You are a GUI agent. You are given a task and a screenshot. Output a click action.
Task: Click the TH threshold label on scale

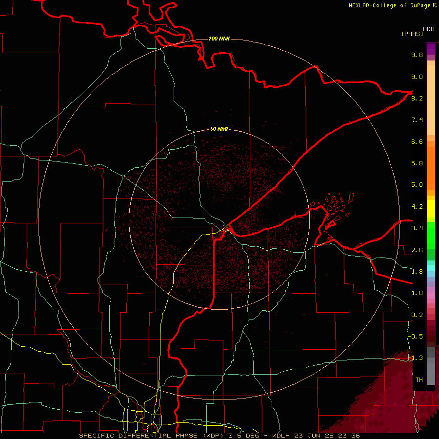(419, 380)
